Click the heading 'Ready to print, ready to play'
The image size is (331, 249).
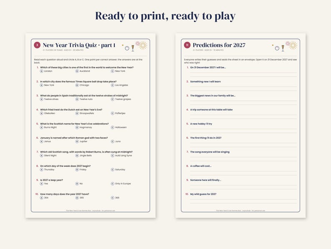pyautogui.click(x=165, y=16)
